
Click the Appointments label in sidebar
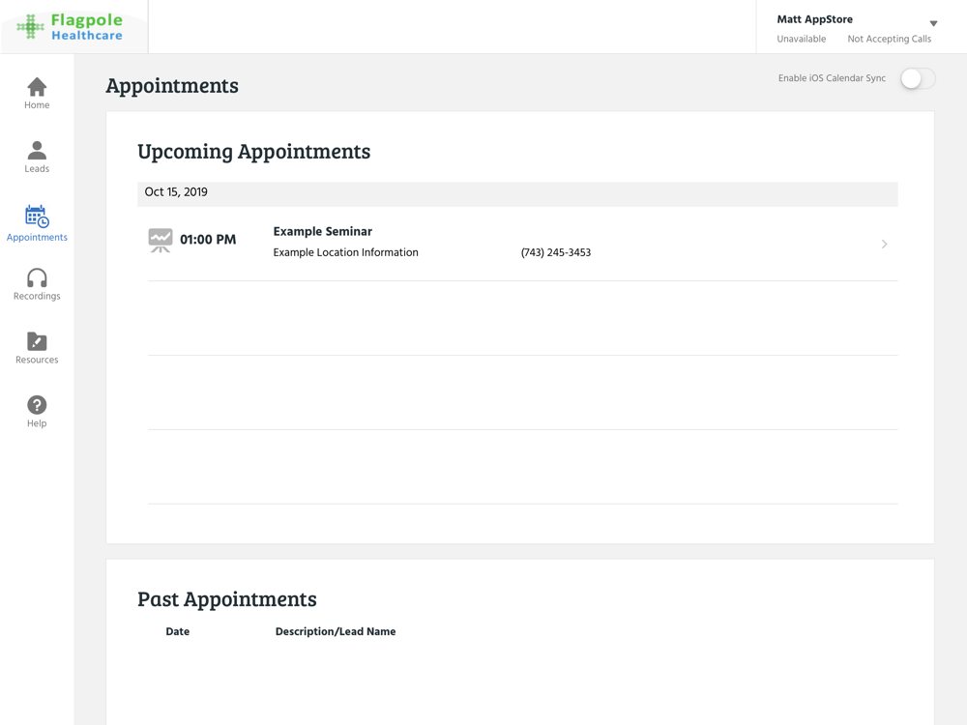[37, 238]
